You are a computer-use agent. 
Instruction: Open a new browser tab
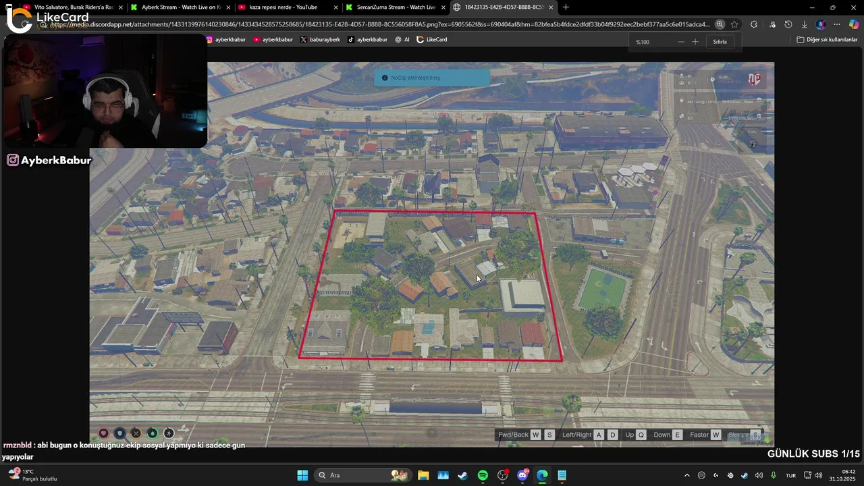[x=566, y=7]
